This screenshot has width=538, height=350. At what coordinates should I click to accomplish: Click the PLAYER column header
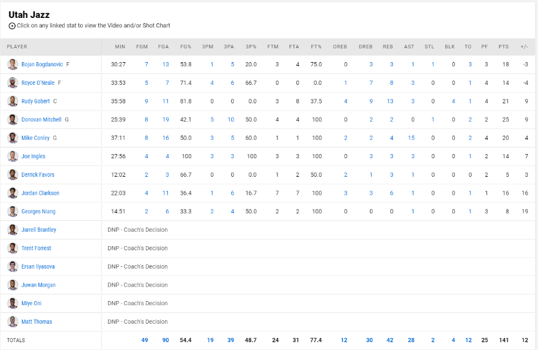[17, 47]
